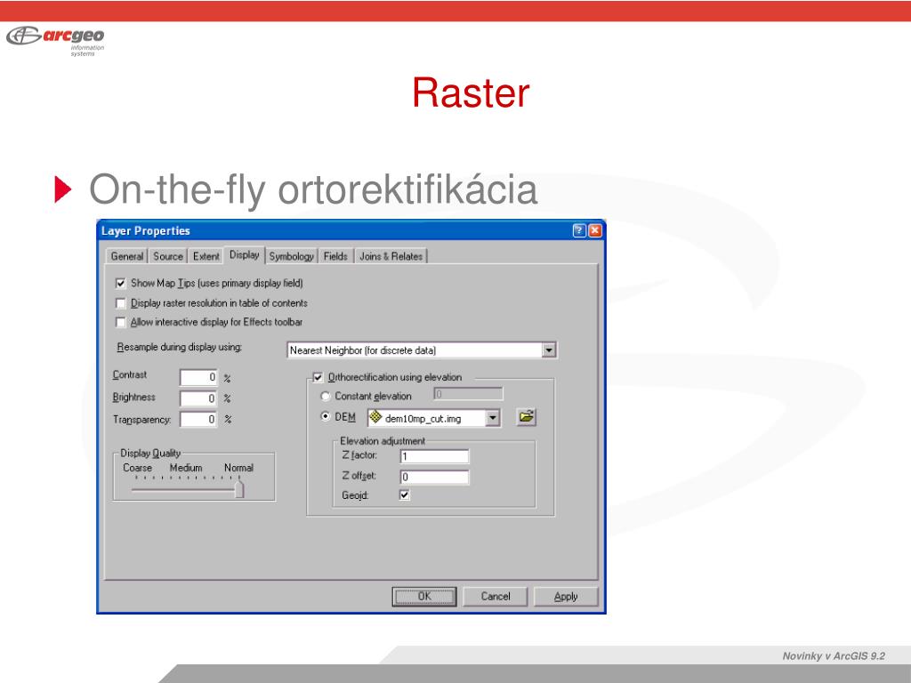
Task: Click the 'Elevation adjustment' group label
Action: point(383,441)
